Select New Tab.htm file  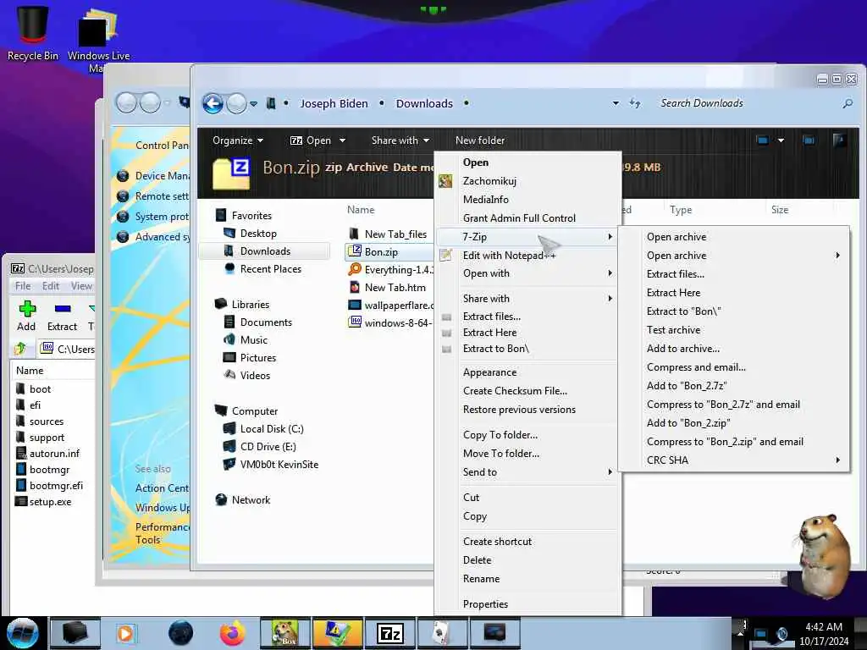395,288
